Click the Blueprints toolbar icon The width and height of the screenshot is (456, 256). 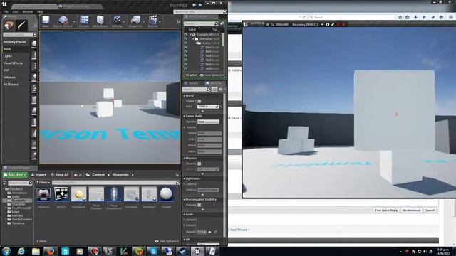click(135, 21)
